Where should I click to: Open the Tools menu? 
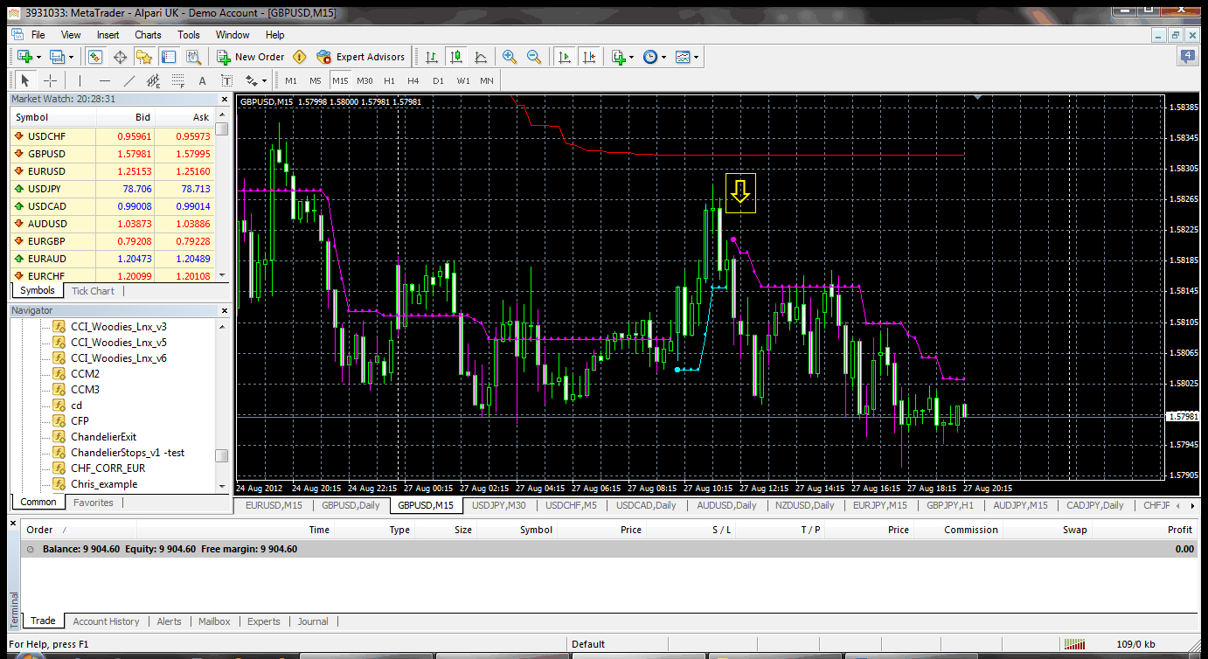(x=189, y=35)
